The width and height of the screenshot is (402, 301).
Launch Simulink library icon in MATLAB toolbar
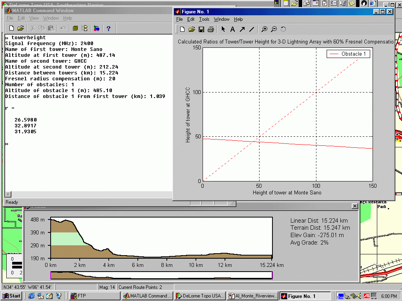[97, 28]
